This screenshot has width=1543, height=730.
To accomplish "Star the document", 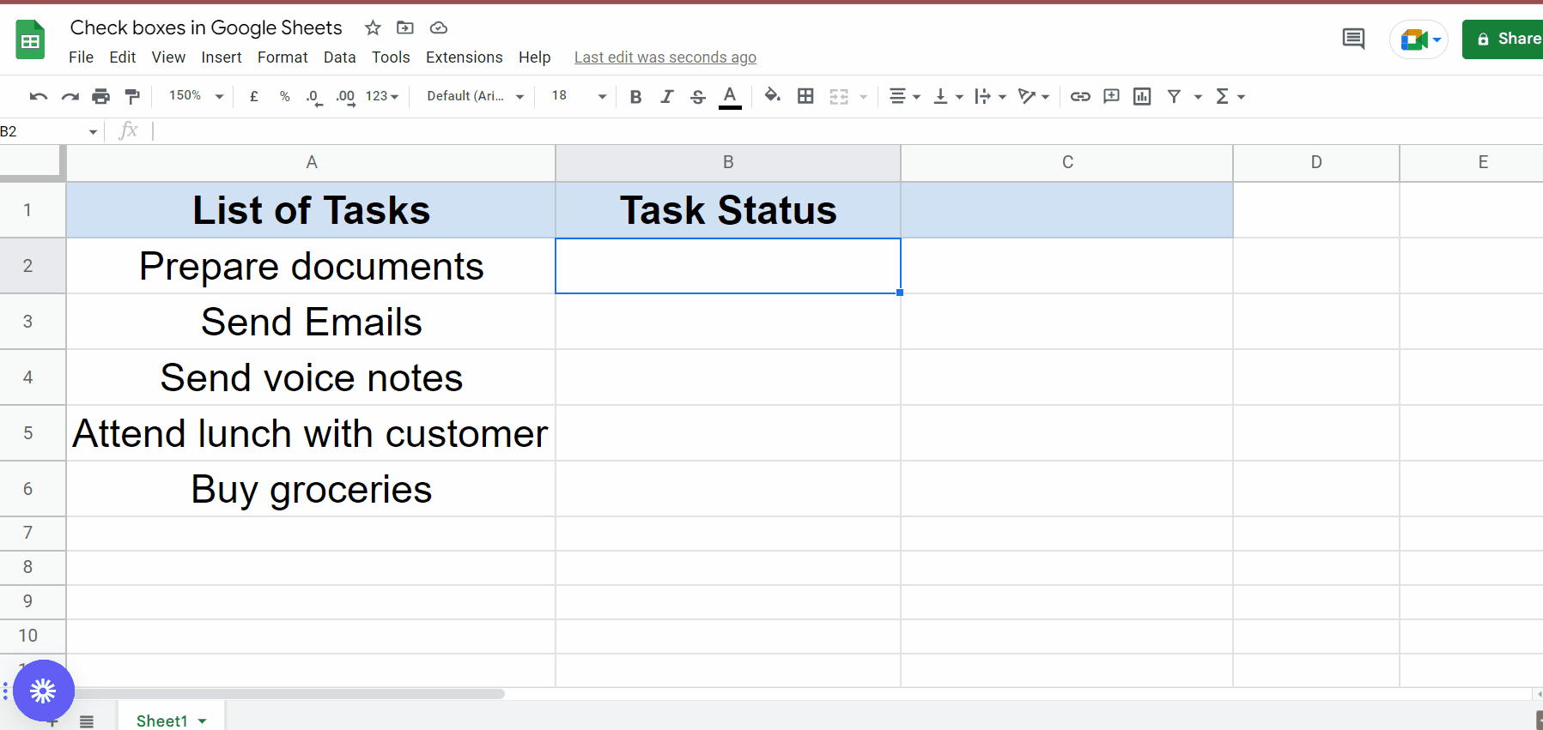I will (x=373, y=27).
